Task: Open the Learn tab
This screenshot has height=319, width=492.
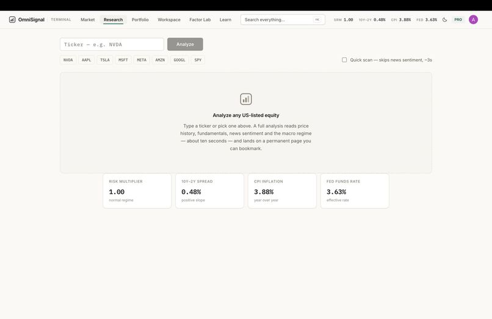Action: [x=225, y=20]
